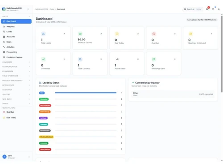This screenshot has height=167, width=223.
Task: Open Exhibition Capture in the sidebar
Action: click(x=16, y=57)
